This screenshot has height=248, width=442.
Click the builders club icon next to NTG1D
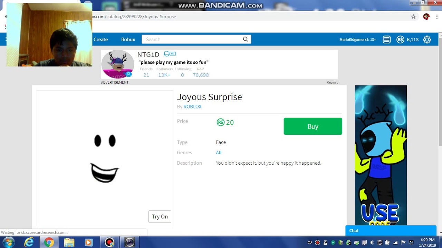coord(170,54)
